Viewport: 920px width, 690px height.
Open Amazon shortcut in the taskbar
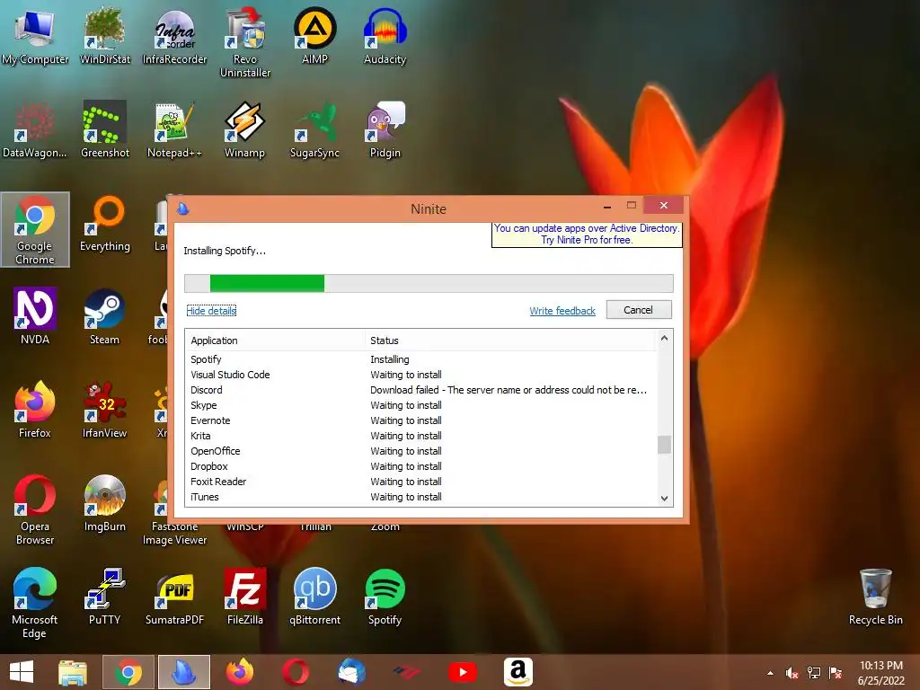[x=518, y=672]
